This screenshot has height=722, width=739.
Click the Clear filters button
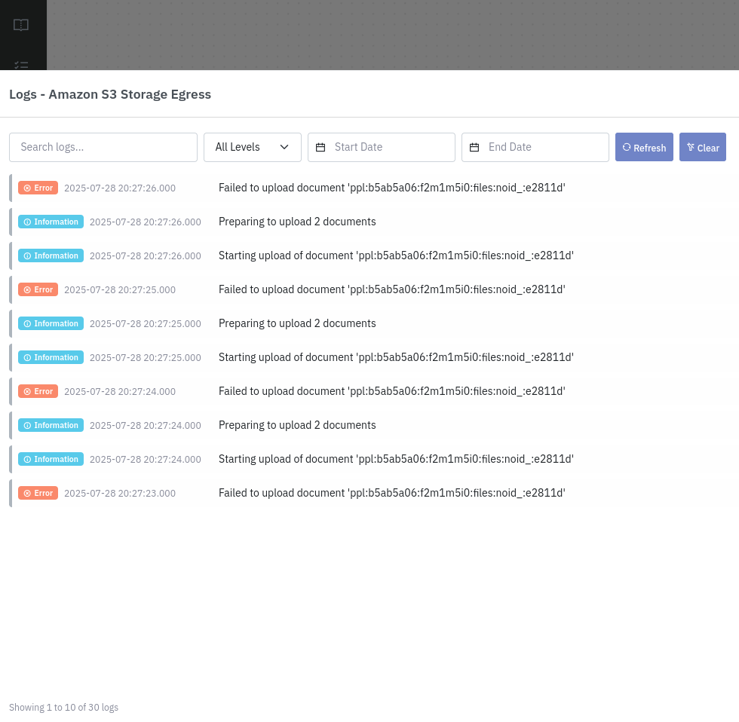(702, 148)
